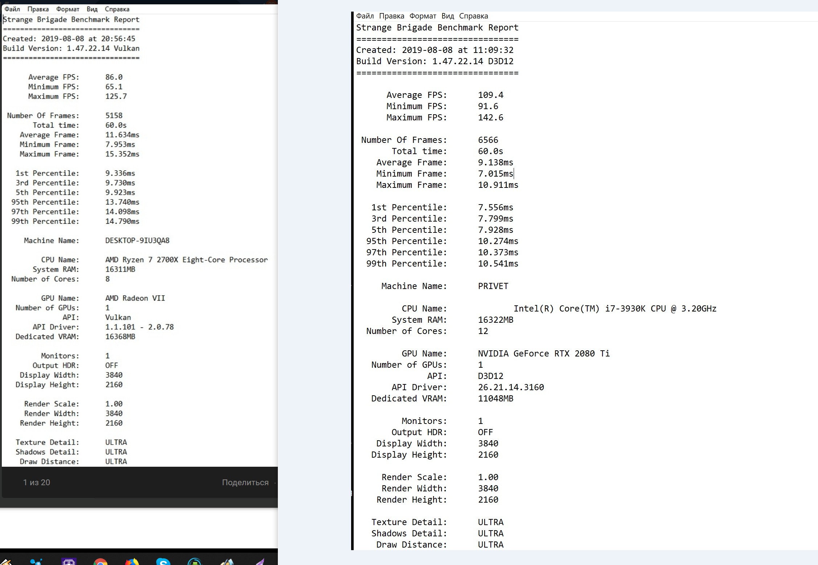Viewport: 818px width, 565px height.
Task: Open Формат menu in the left Notepad
Action: tap(67, 9)
